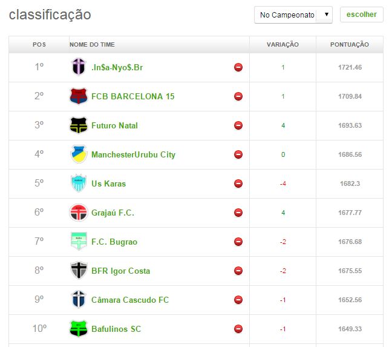Image resolution: width=389 pixels, height=347 pixels.
Task: Click red minus icon for Grajaú F.C.
Action: (x=238, y=213)
